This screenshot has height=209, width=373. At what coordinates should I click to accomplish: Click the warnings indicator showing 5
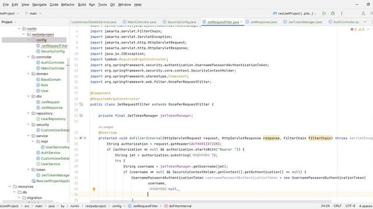click(361, 30)
